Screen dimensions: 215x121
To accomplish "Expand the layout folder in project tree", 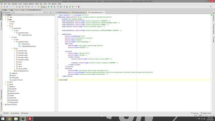I will 14,62.
